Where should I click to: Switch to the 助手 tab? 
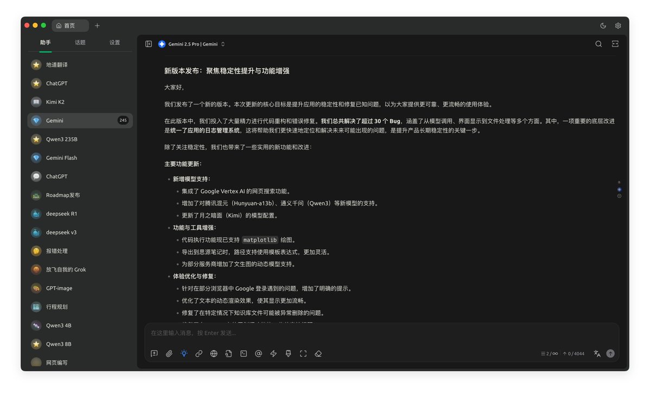[46, 43]
